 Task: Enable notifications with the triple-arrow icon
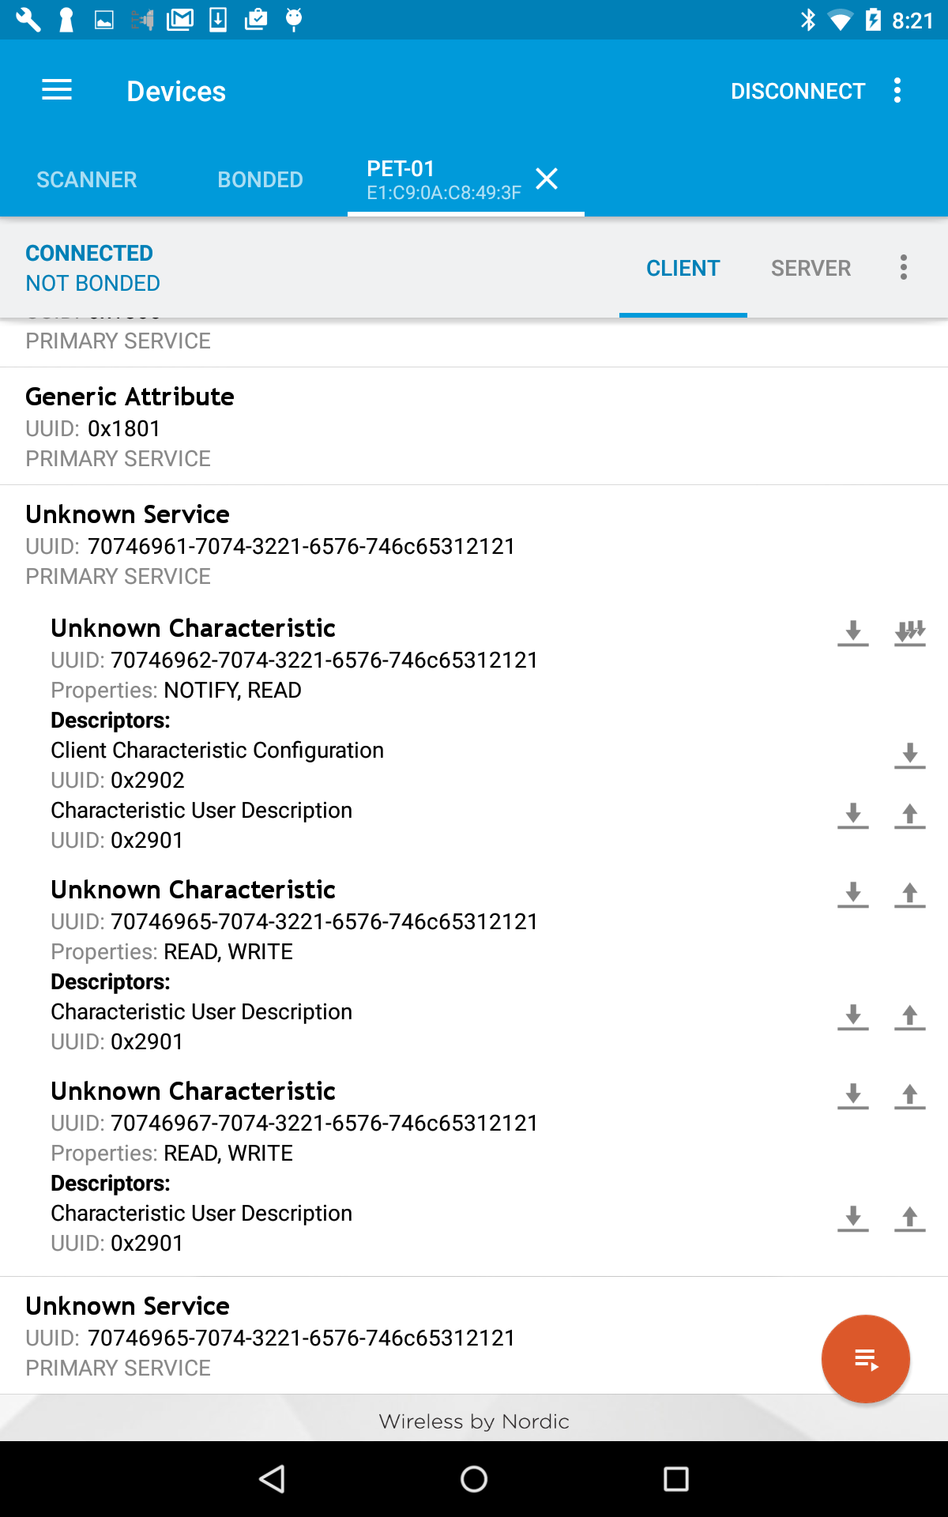pyautogui.click(x=910, y=633)
